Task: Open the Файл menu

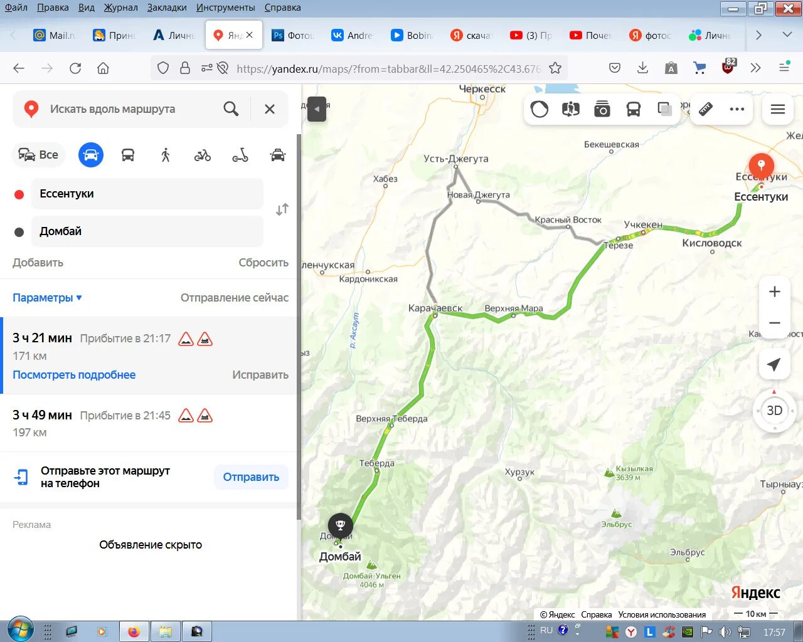Action: tap(16, 8)
